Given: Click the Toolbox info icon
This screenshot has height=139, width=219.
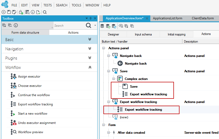Looking at the screenshot, I should (x=16, y=25).
